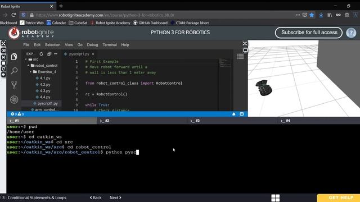Viewport: 360px width, 202px height.
Task: Open the Terminal menu
Action: tap(110, 45)
